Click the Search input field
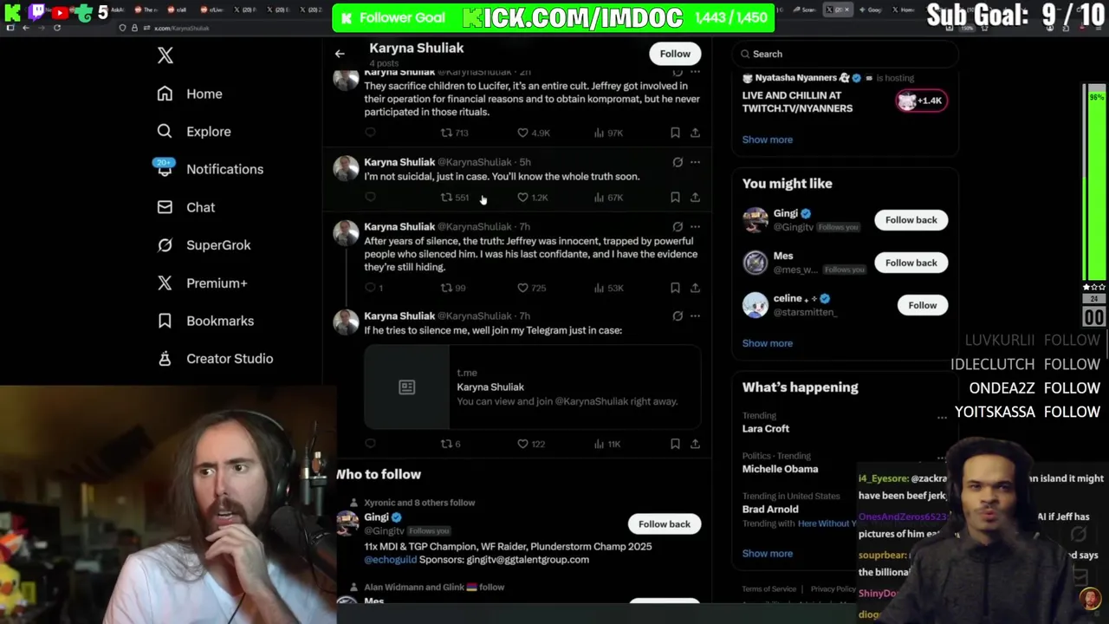The width and height of the screenshot is (1109, 624). pyautogui.click(x=845, y=54)
